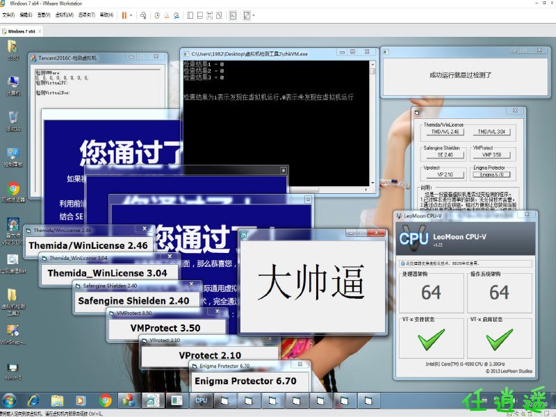
Task: Click the Themida_WinLicense 3.04 label
Action: pos(107,273)
